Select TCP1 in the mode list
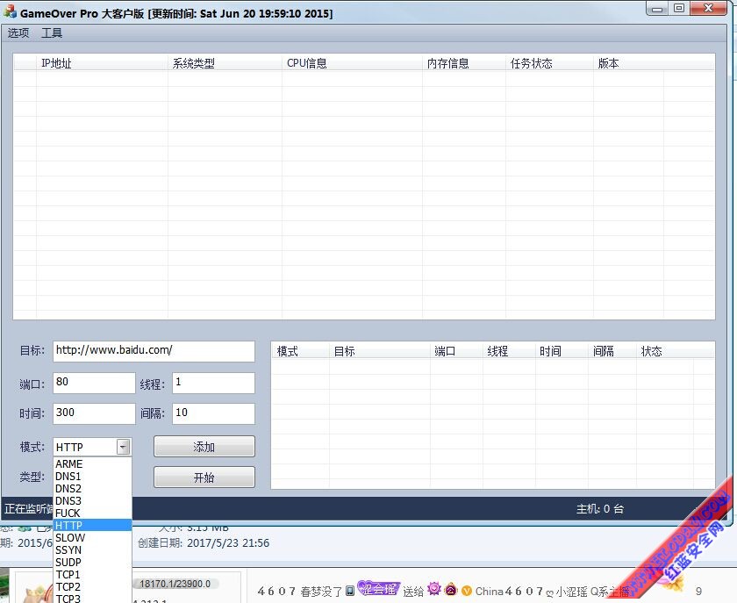 point(92,574)
